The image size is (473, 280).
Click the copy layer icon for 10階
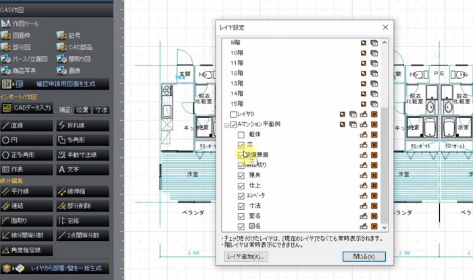pyautogui.click(x=374, y=53)
